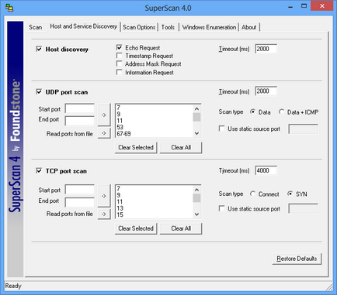337x295 pixels.
Task: Click UDP Clear All button
Action: [x=181, y=147]
